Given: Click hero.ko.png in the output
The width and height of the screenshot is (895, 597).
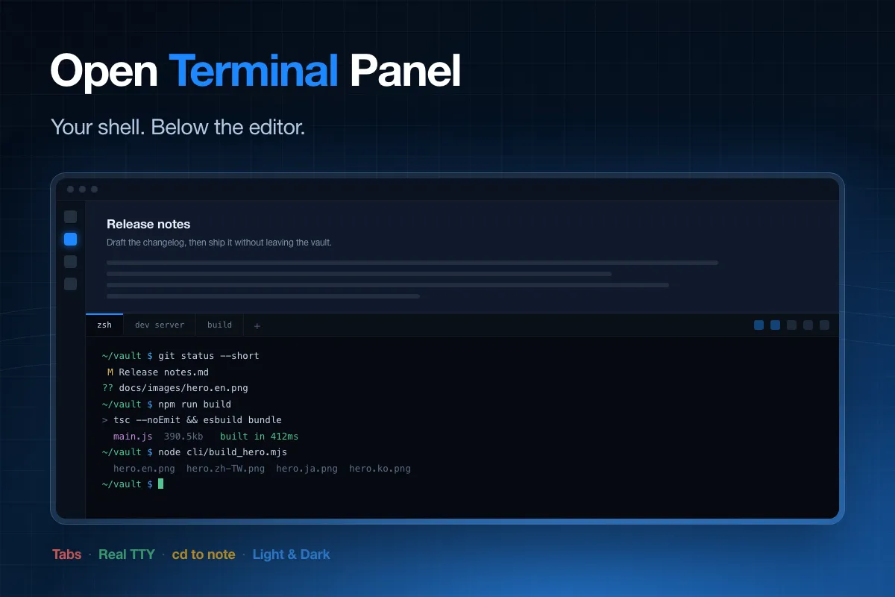Looking at the screenshot, I should coord(380,469).
